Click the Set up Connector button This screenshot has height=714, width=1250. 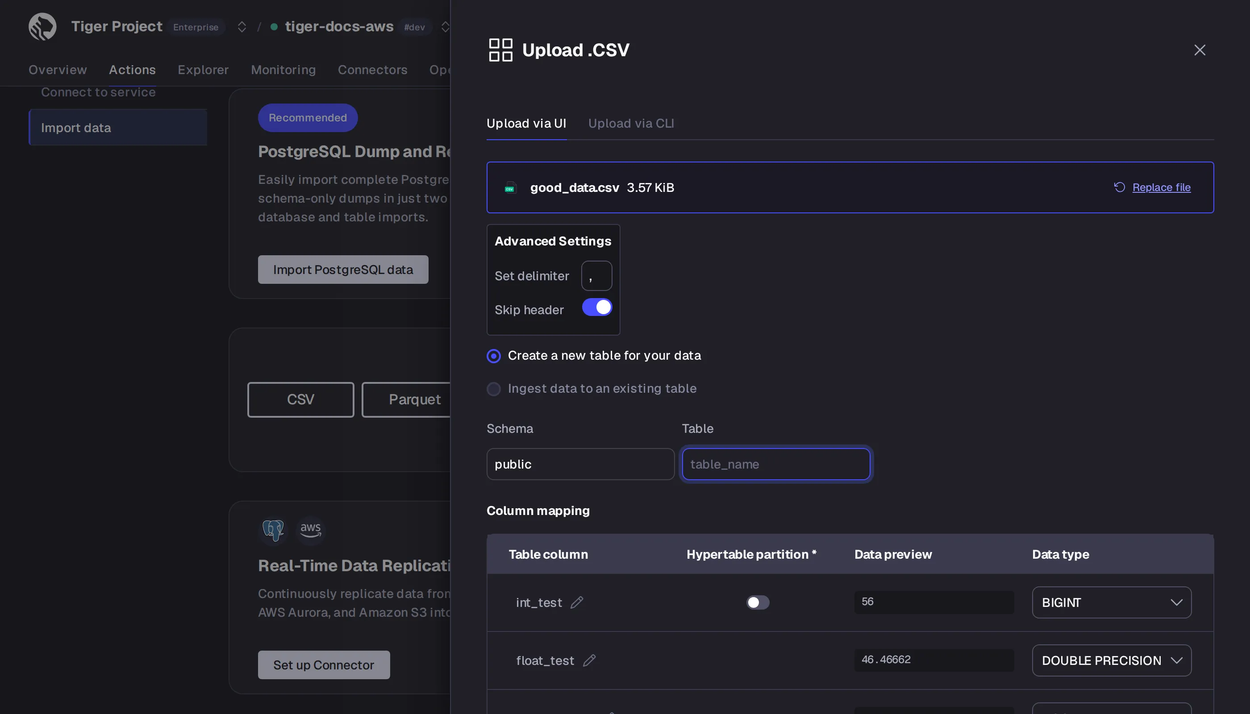324,665
